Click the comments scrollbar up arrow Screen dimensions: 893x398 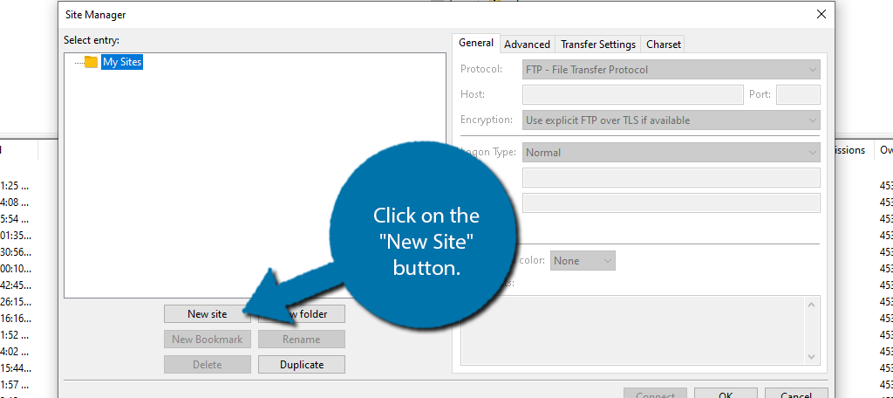(x=813, y=304)
